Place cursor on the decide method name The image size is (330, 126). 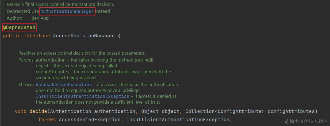pos(38,111)
